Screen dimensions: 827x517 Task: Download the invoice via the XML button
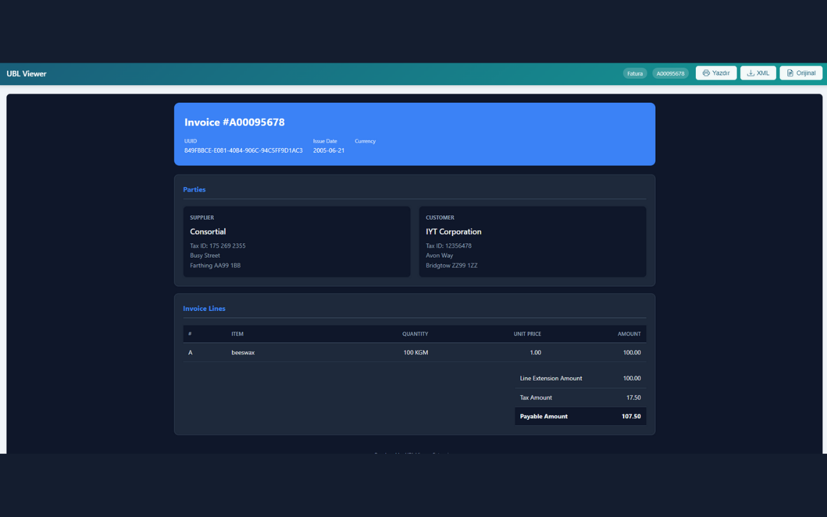(758, 73)
